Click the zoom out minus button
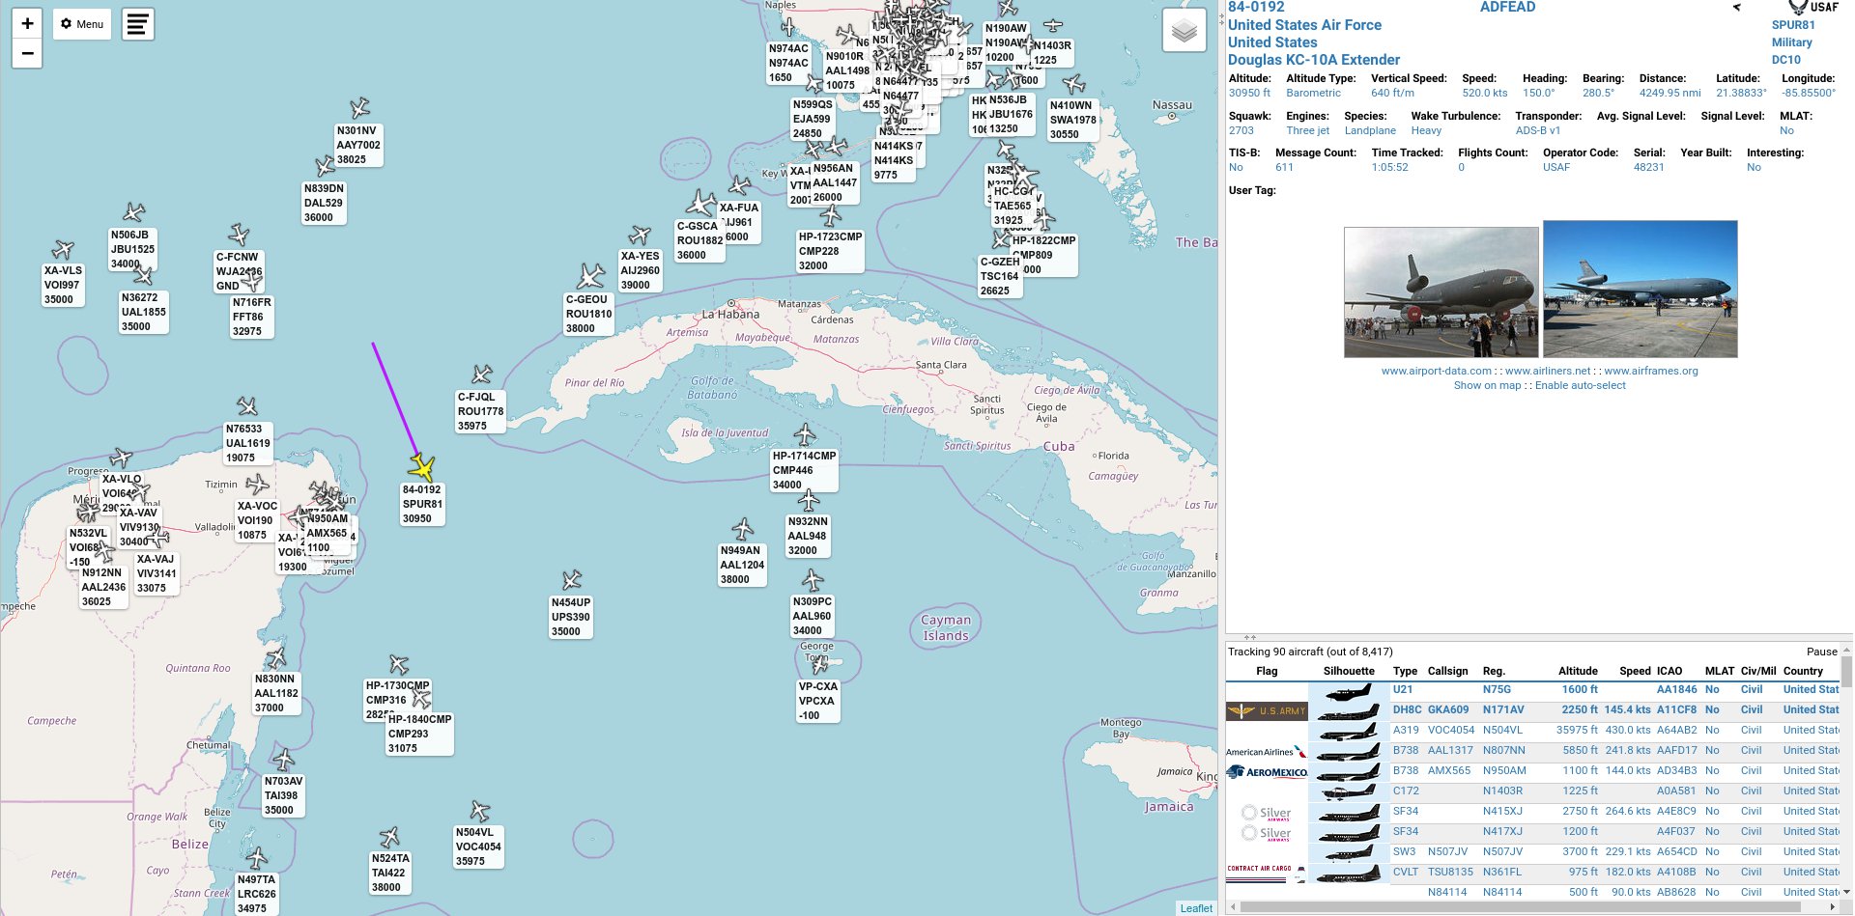Image resolution: width=1855 pixels, height=916 pixels. pos(27,53)
